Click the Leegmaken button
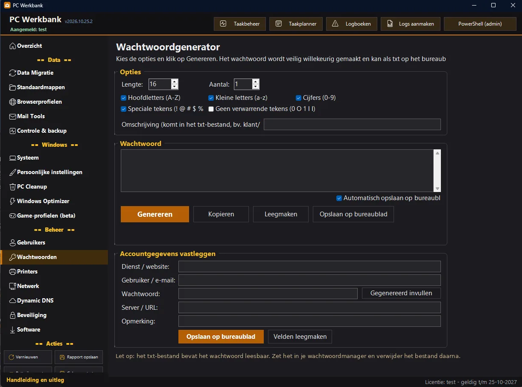The height and width of the screenshot is (387, 522). pyautogui.click(x=281, y=214)
